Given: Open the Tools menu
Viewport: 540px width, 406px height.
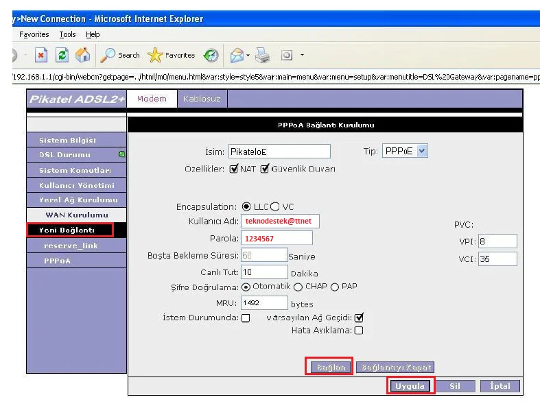Looking at the screenshot, I should coord(67,34).
